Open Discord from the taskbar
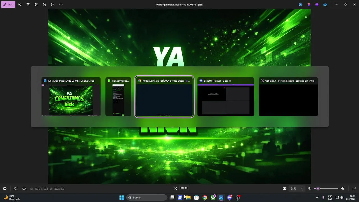This screenshot has width=359, height=202. click(229, 198)
